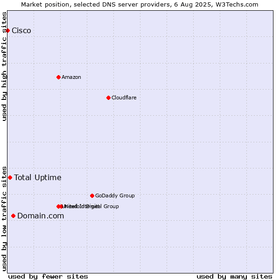Viewport: 280px width, 280px height.
Task: Click the 'used by high traffic sites' axis label
Action: tap(4, 66)
